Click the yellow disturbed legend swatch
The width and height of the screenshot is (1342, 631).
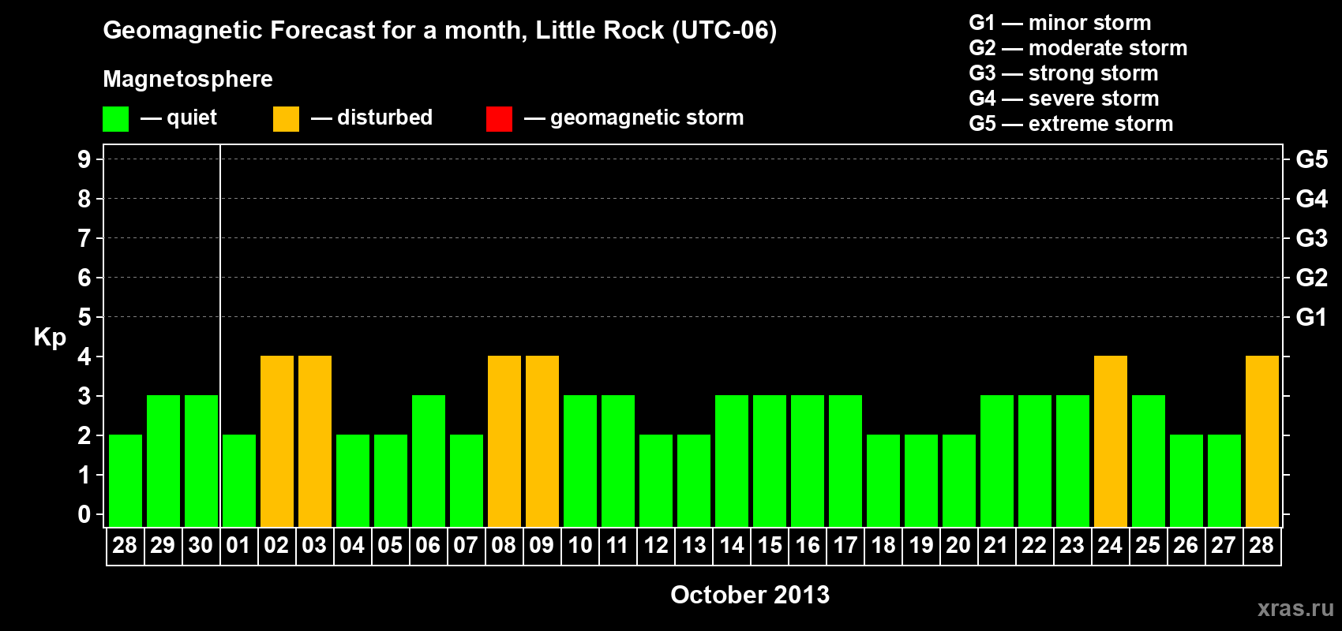click(x=286, y=119)
